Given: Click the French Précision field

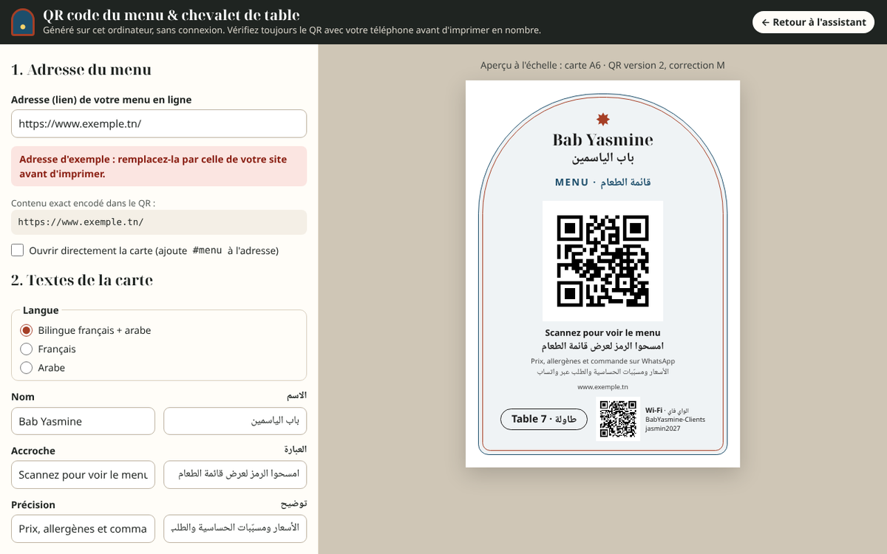Looking at the screenshot, I should point(83,529).
